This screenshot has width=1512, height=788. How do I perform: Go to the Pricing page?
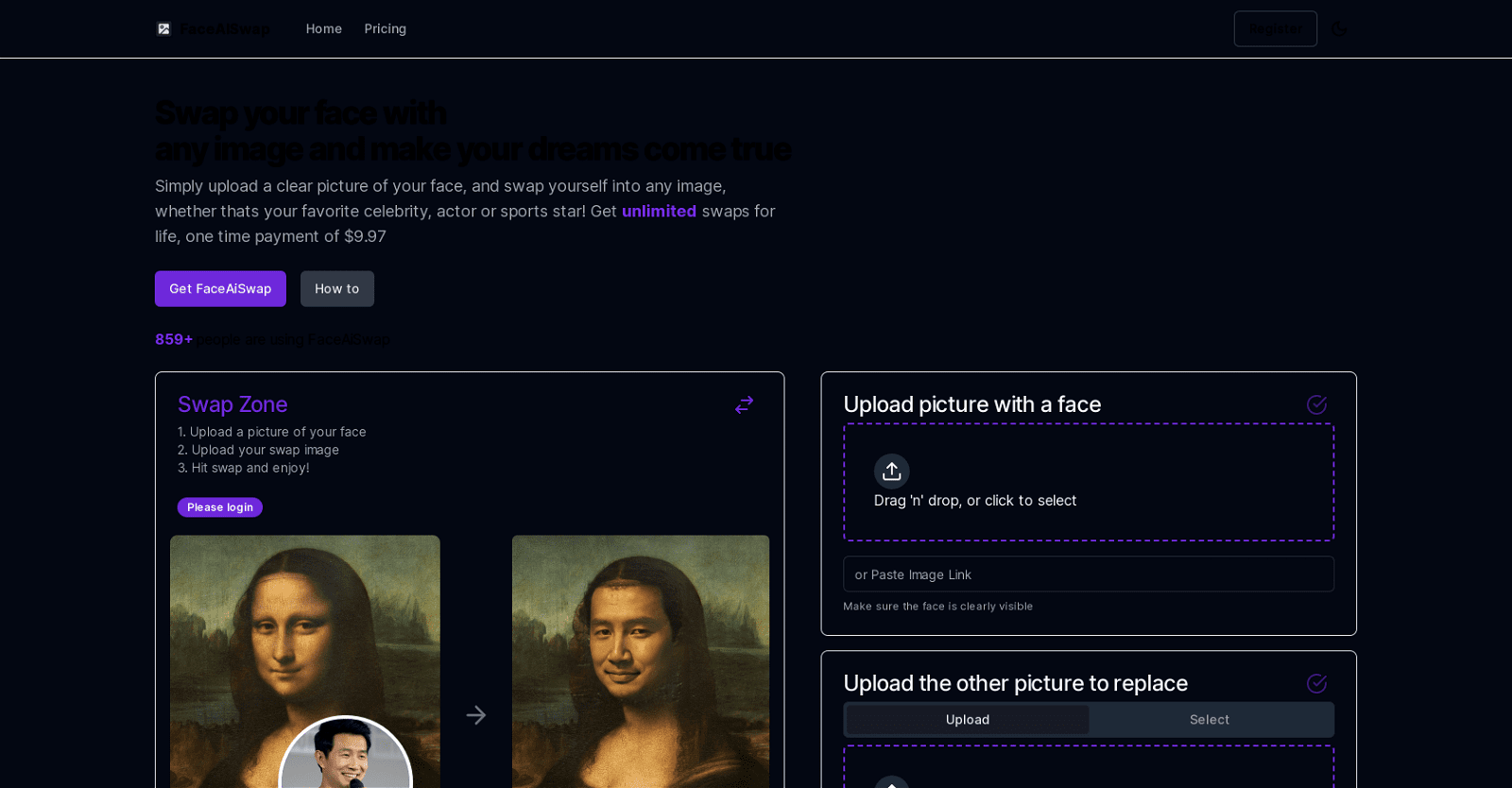point(386,29)
